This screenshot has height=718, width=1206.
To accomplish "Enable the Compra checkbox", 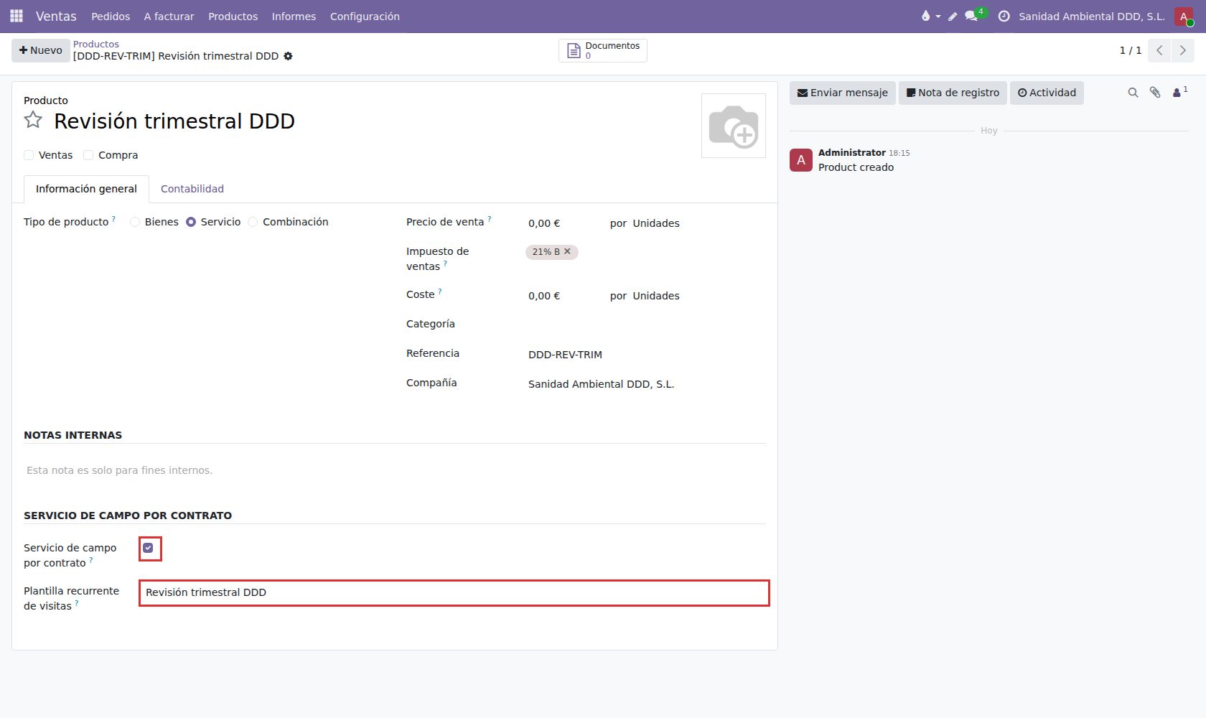I will [x=88, y=155].
